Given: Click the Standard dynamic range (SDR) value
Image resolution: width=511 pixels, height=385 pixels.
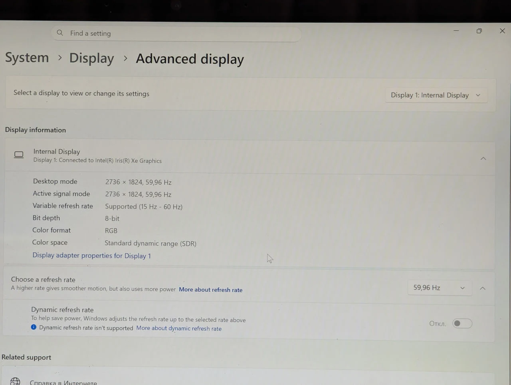Looking at the screenshot, I should click(151, 243).
